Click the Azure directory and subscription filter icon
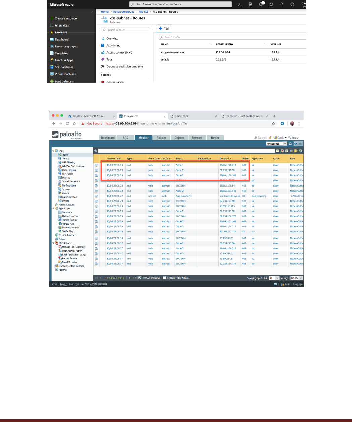The image size is (352, 422). pos(250,4)
